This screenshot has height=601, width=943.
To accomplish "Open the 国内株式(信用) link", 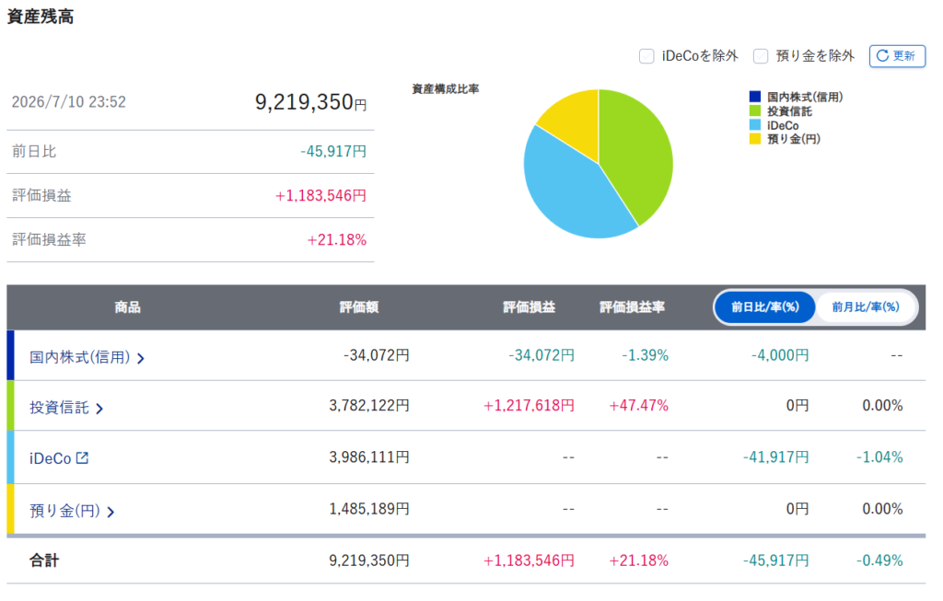I will pyautogui.click(x=80, y=357).
